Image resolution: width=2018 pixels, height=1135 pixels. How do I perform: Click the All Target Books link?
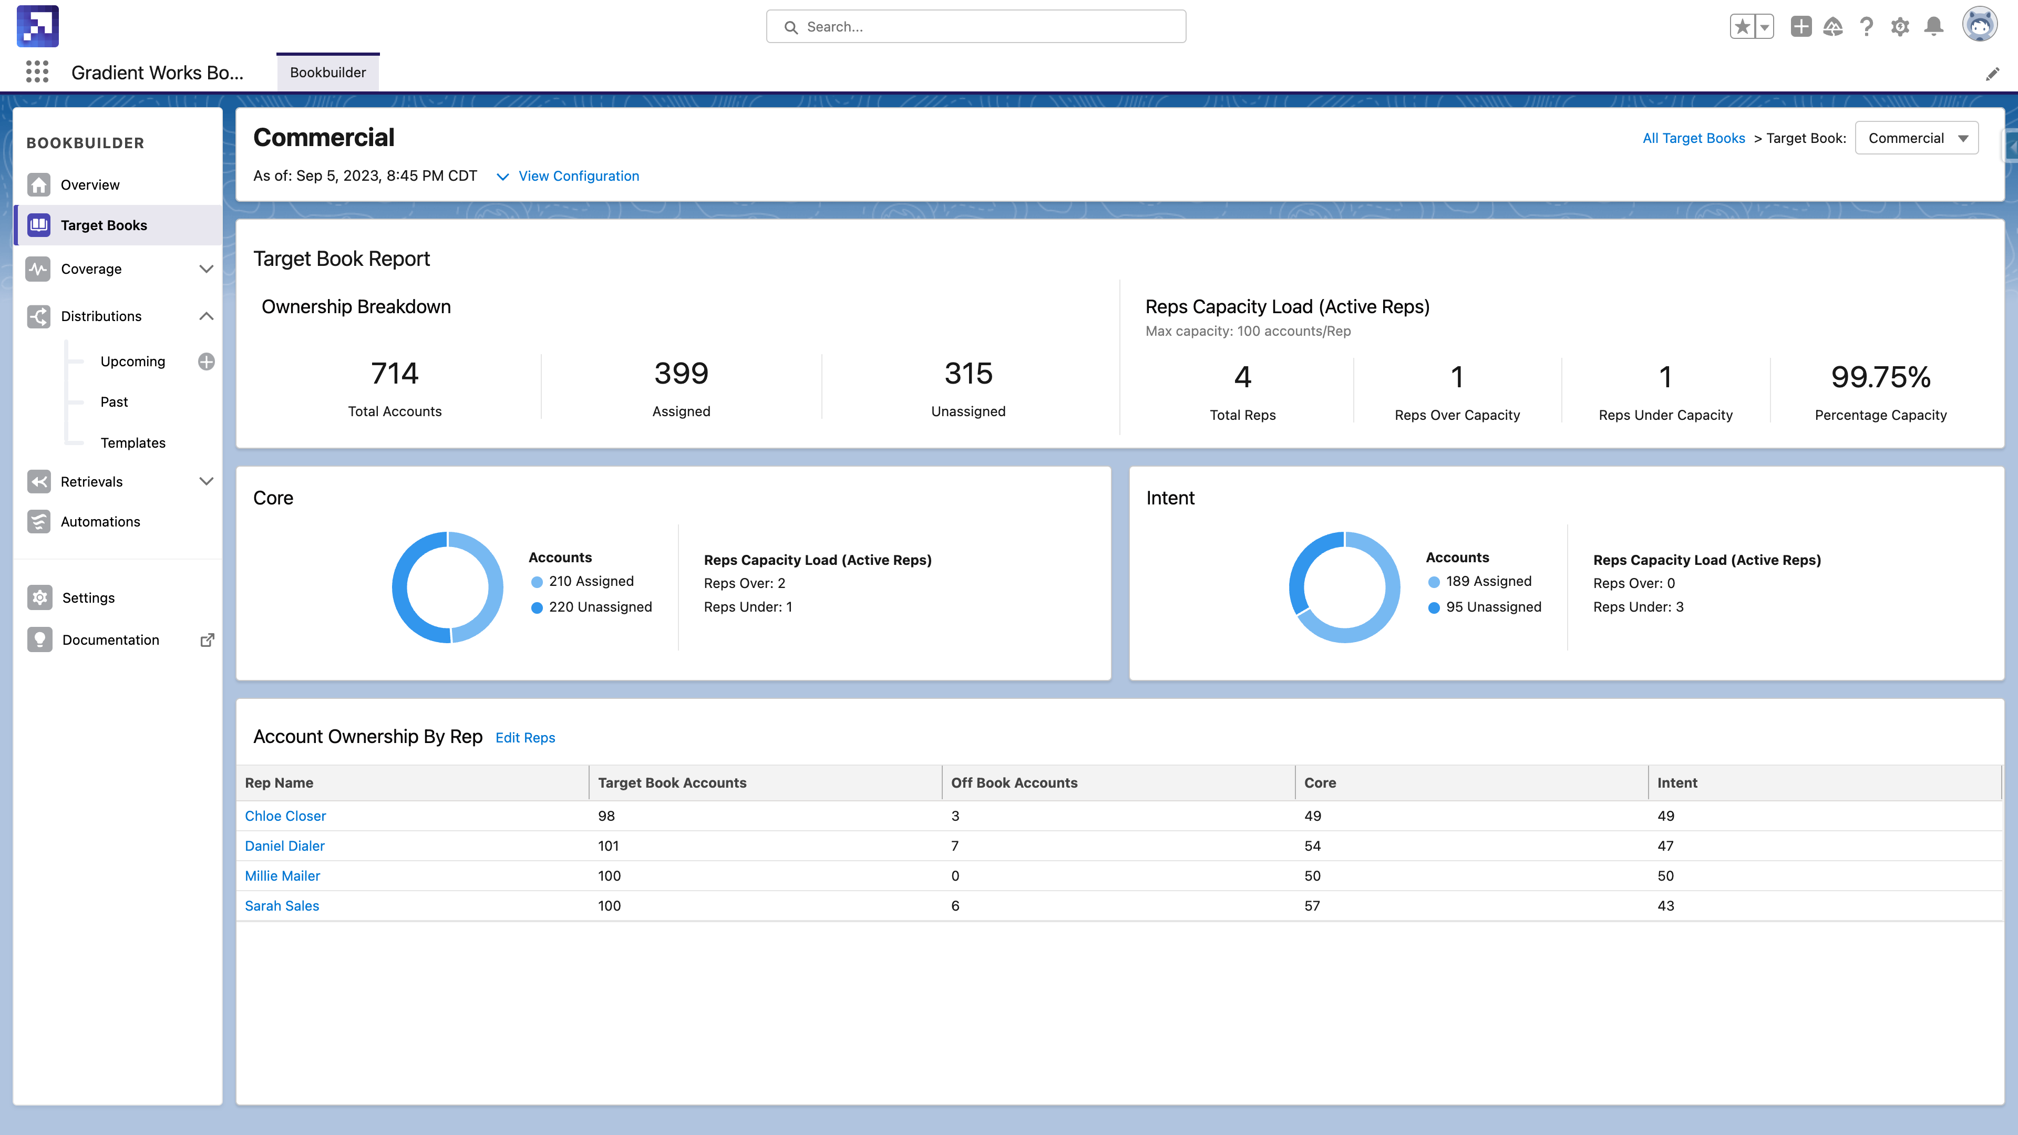pos(1694,138)
